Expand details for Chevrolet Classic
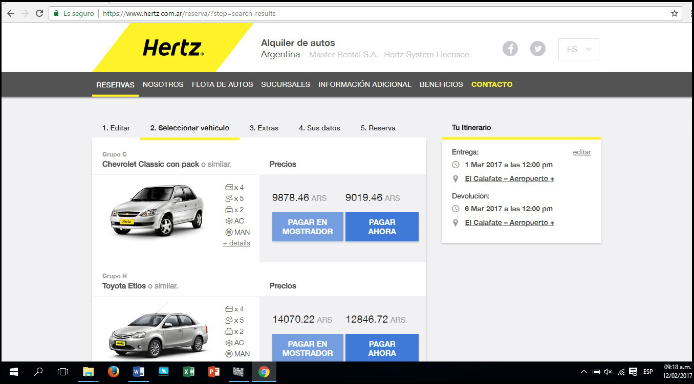This screenshot has width=694, height=384. point(236,243)
